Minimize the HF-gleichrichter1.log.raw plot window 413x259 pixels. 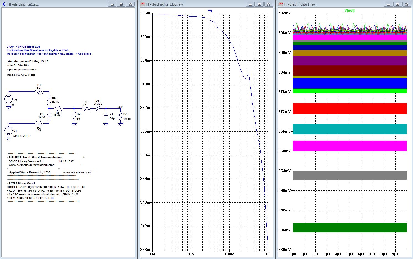[x=250, y=4]
